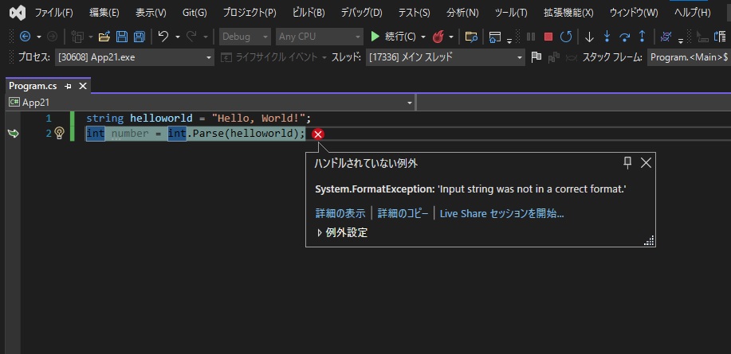Open the process dropdown showing App21.exe
Viewport: 731px width, 354px height.
tap(134, 57)
